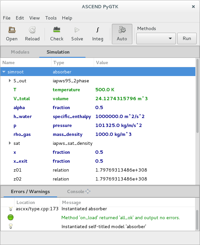Viewport: 200px width, 245px height.
Task: Switch to the Modules tab
Action: 20,52
